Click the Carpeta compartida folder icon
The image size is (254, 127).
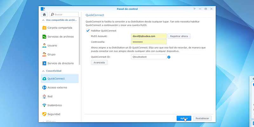[44, 28]
